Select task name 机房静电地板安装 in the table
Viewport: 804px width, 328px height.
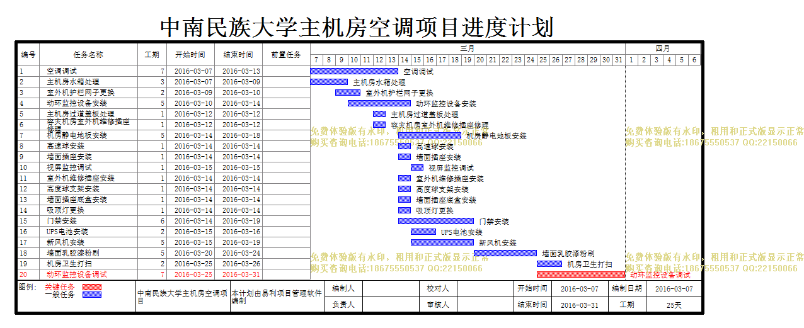coord(77,135)
